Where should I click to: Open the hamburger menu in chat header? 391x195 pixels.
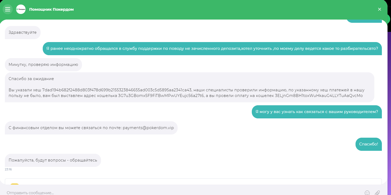click(8, 9)
